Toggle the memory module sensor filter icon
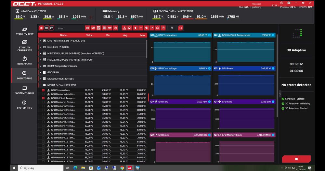This screenshot has height=171, width=325. [x=110, y=28]
